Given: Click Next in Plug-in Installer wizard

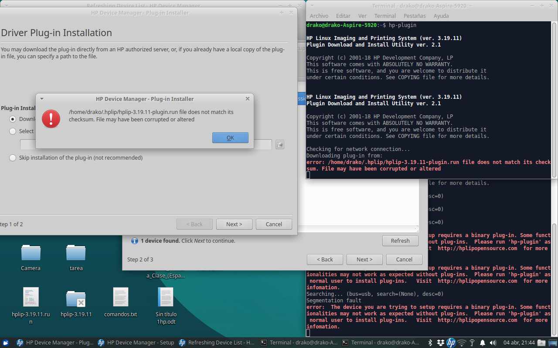Looking at the screenshot, I should 234,224.
